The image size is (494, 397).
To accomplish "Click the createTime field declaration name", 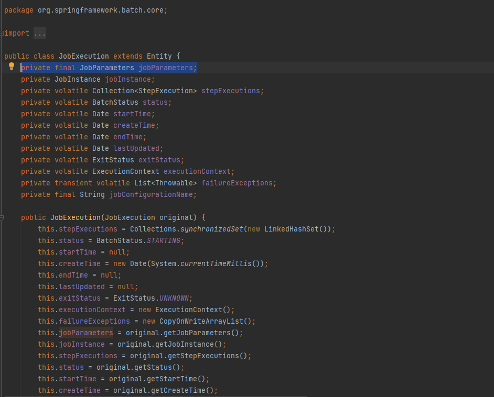I will (x=134, y=126).
